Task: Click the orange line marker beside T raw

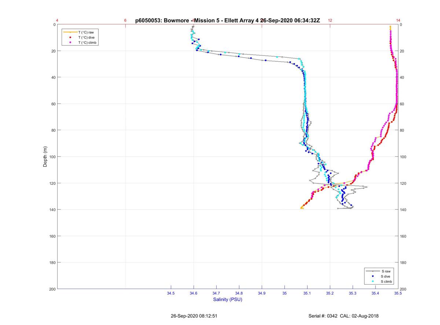Action: coord(70,32)
